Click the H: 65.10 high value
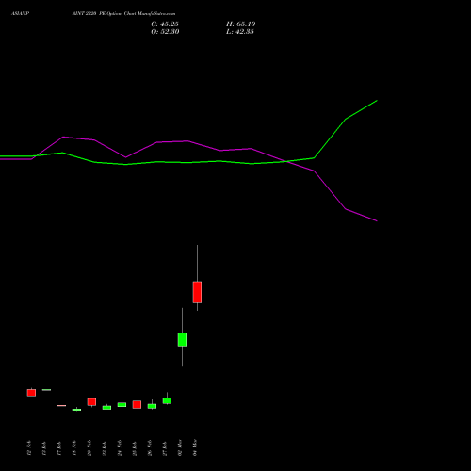 pyautogui.click(x=241, y=24)
